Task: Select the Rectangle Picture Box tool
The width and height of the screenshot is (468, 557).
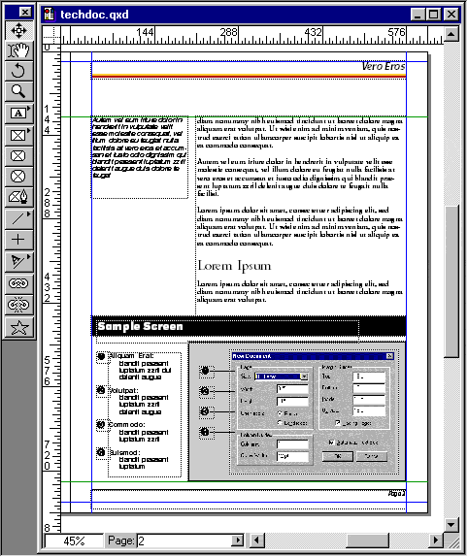Action: (x=18, y=135)
